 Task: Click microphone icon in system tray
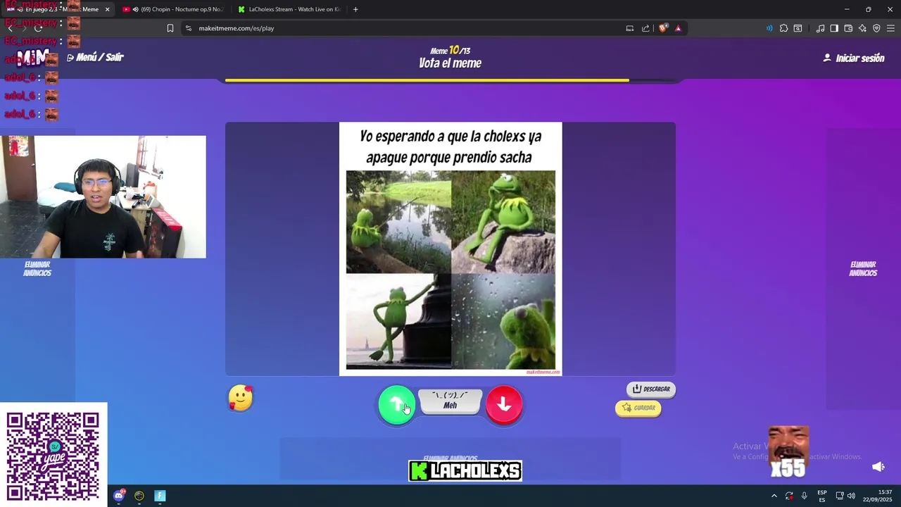click(x=804, y=496)
